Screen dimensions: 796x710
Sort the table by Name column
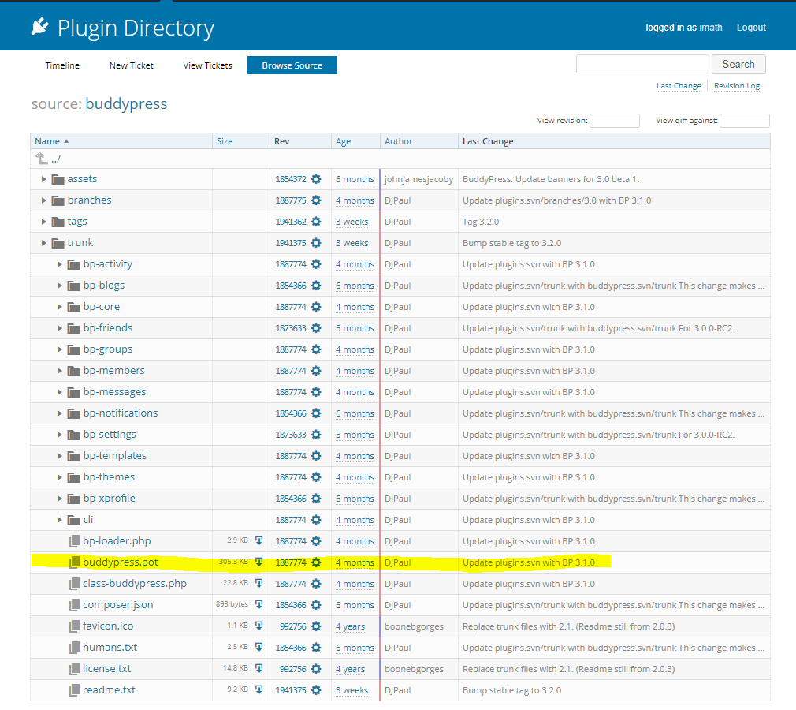47,141
